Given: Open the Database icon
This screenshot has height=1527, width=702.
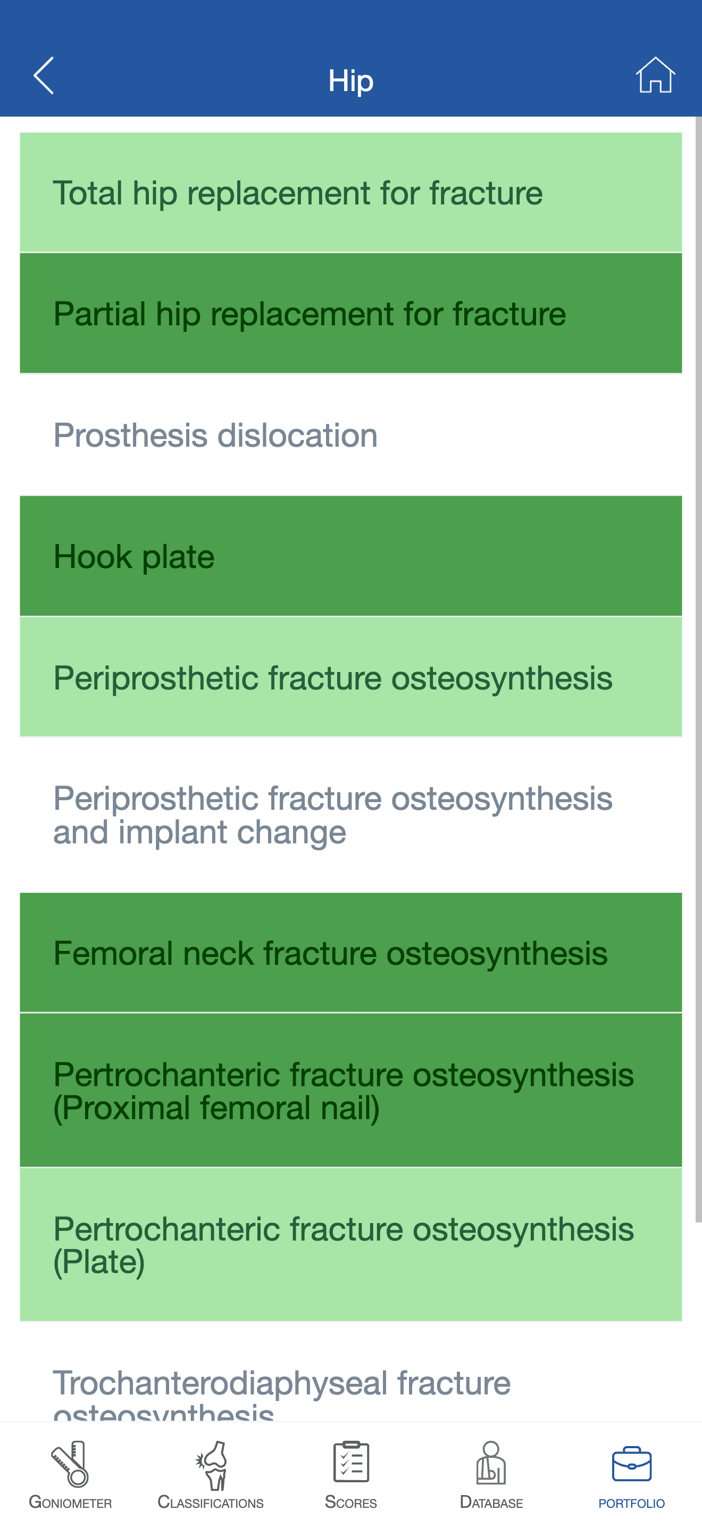Looking at the screenshot, I should coord(491,1463).
